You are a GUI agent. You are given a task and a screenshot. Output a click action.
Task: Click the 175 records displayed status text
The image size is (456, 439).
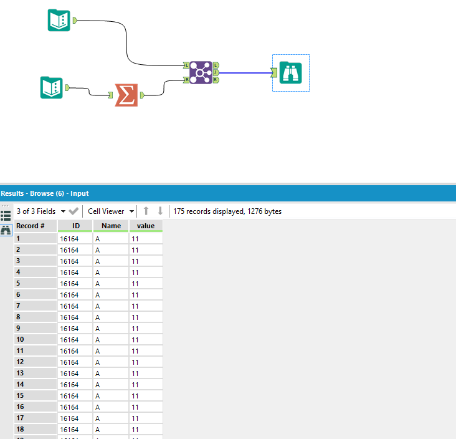pyautogui.click(x=227, y=211)
